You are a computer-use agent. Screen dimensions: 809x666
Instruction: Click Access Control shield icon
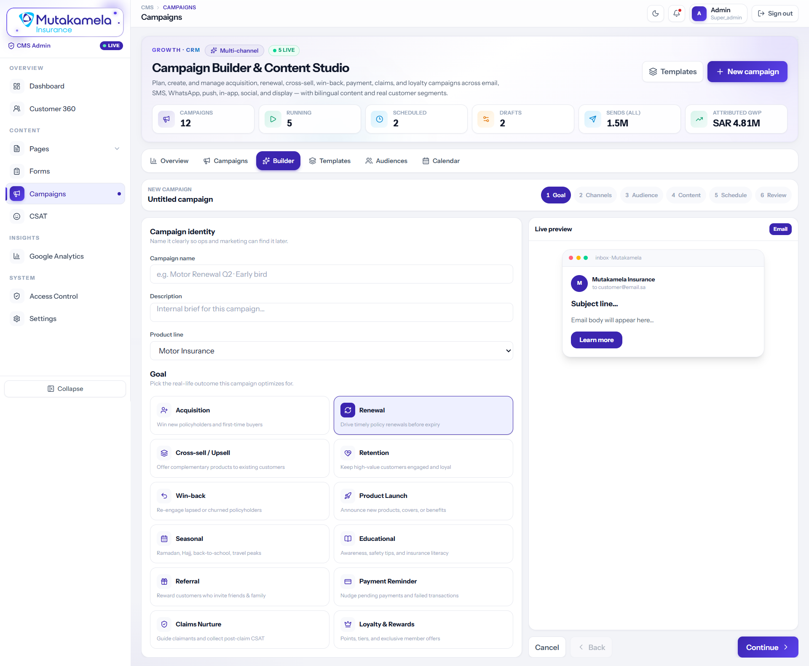tap(17, 296)
